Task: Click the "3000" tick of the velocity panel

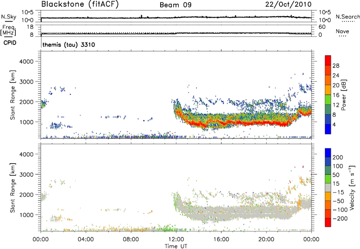Action: (x=27, y=174)
